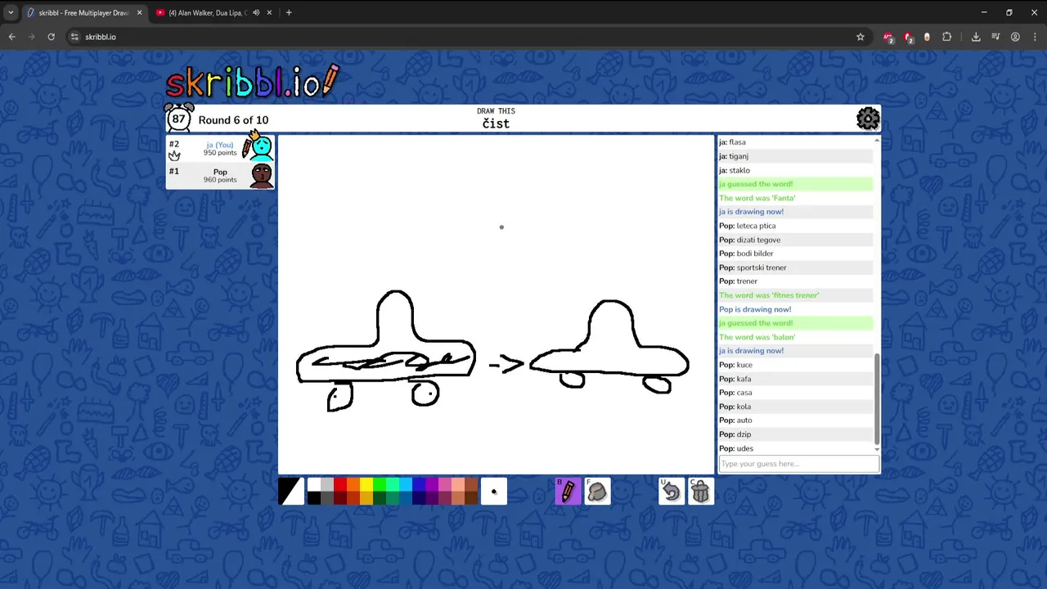Click the cyan avatar of ja

pyautogui.click(x=262, y=148)
